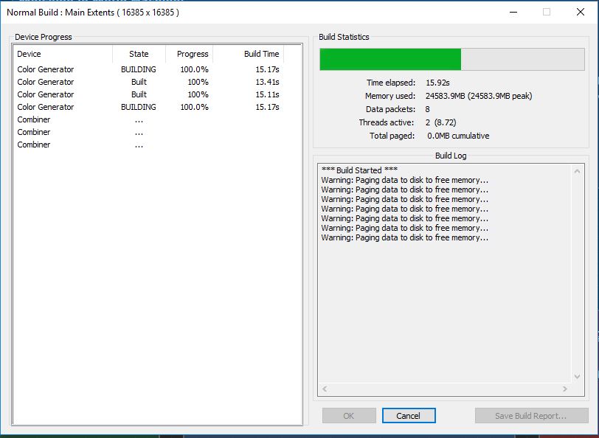Click Built state in 13.41s row
The image size is (599, 438).
click(139, 82)
